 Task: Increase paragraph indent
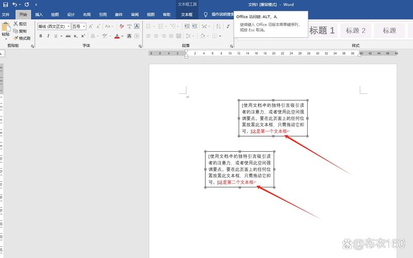195,26
